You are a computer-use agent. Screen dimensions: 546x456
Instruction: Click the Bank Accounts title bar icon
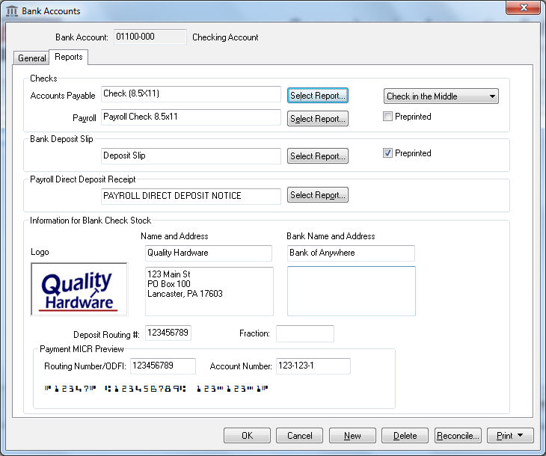coord(12,11)
